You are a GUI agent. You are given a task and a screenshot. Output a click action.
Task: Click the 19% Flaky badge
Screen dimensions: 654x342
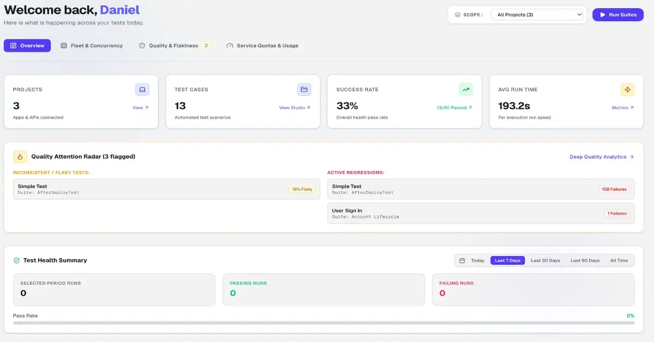[x=302, y=190]
